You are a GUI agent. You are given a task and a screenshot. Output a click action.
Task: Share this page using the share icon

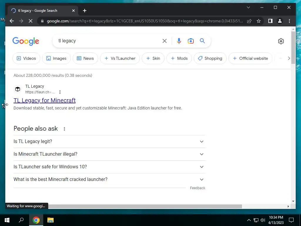(x=249, y=21)
